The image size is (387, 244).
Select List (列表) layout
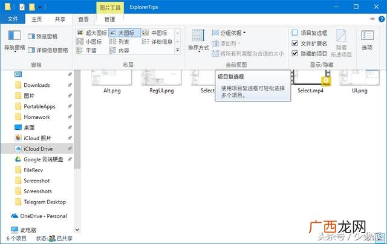pyautogui.click(x=119, y=42)
